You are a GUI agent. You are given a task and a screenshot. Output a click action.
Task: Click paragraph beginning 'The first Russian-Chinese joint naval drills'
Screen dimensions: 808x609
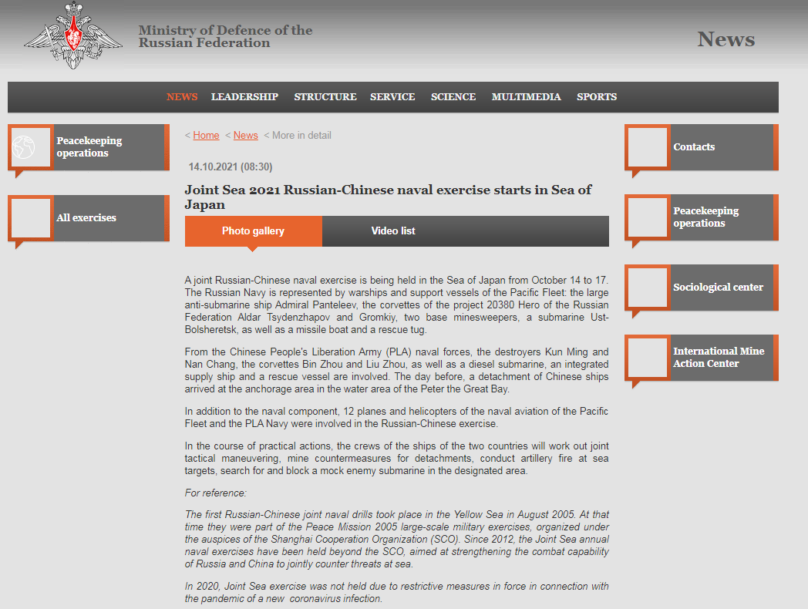point(396,539)
